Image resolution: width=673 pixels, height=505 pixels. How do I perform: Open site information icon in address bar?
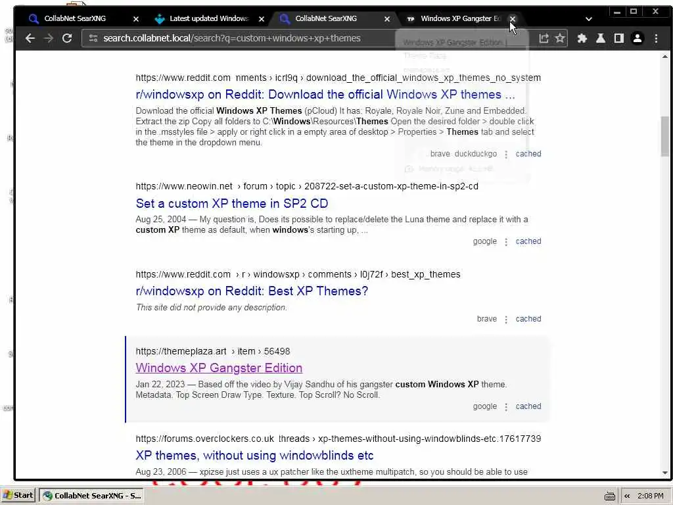point(93,38)
